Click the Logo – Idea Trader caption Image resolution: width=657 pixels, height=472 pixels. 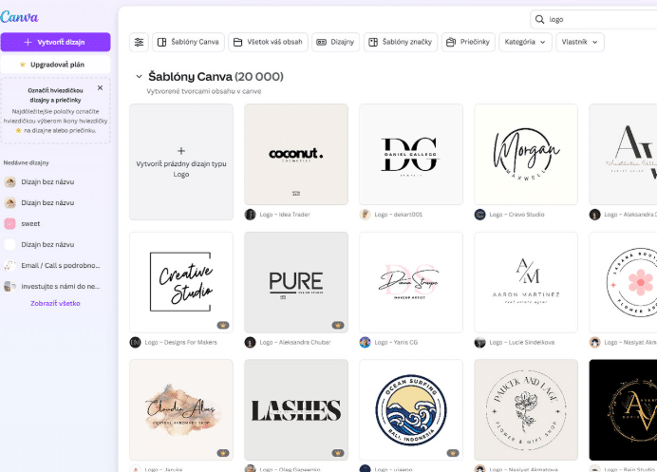pos(285,215)
